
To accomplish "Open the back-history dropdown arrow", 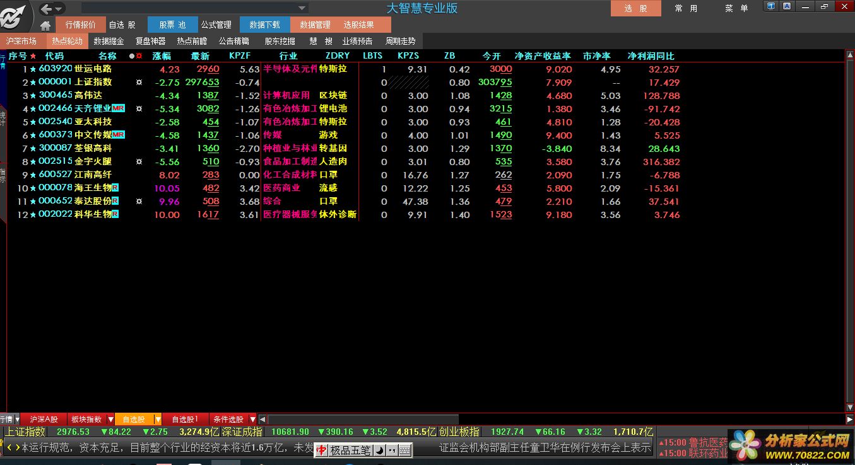I will coord(59,9).
